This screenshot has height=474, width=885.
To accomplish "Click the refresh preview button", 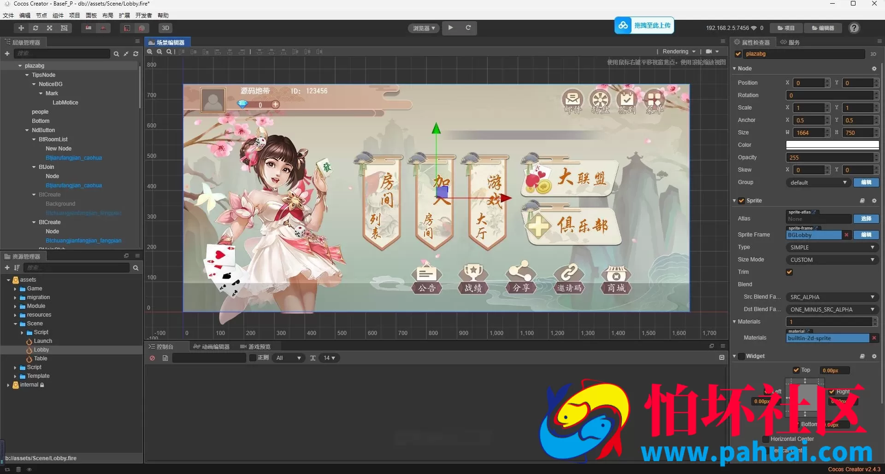I will (468, 28).
